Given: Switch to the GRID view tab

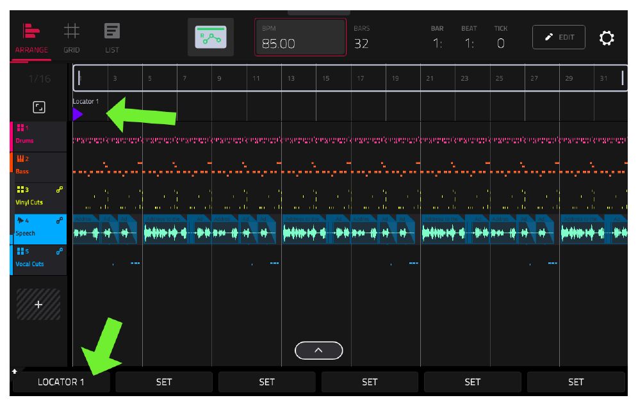Looking at the screenshot, I should coord(71,38).
